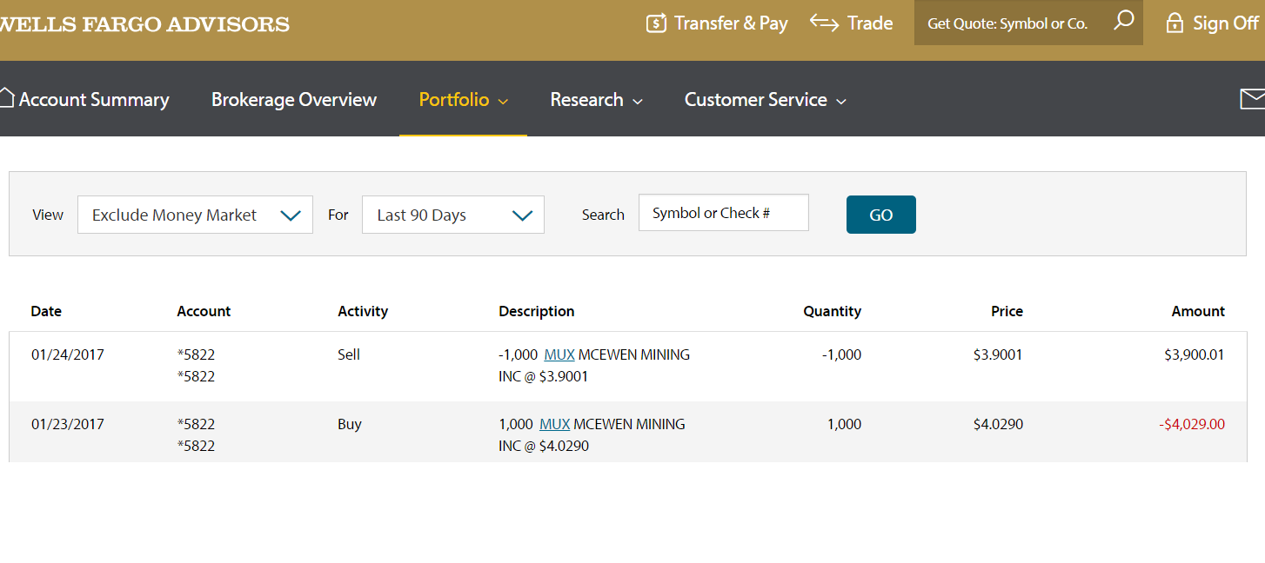Click the Date column header
1265x563 pixels.
46,311
